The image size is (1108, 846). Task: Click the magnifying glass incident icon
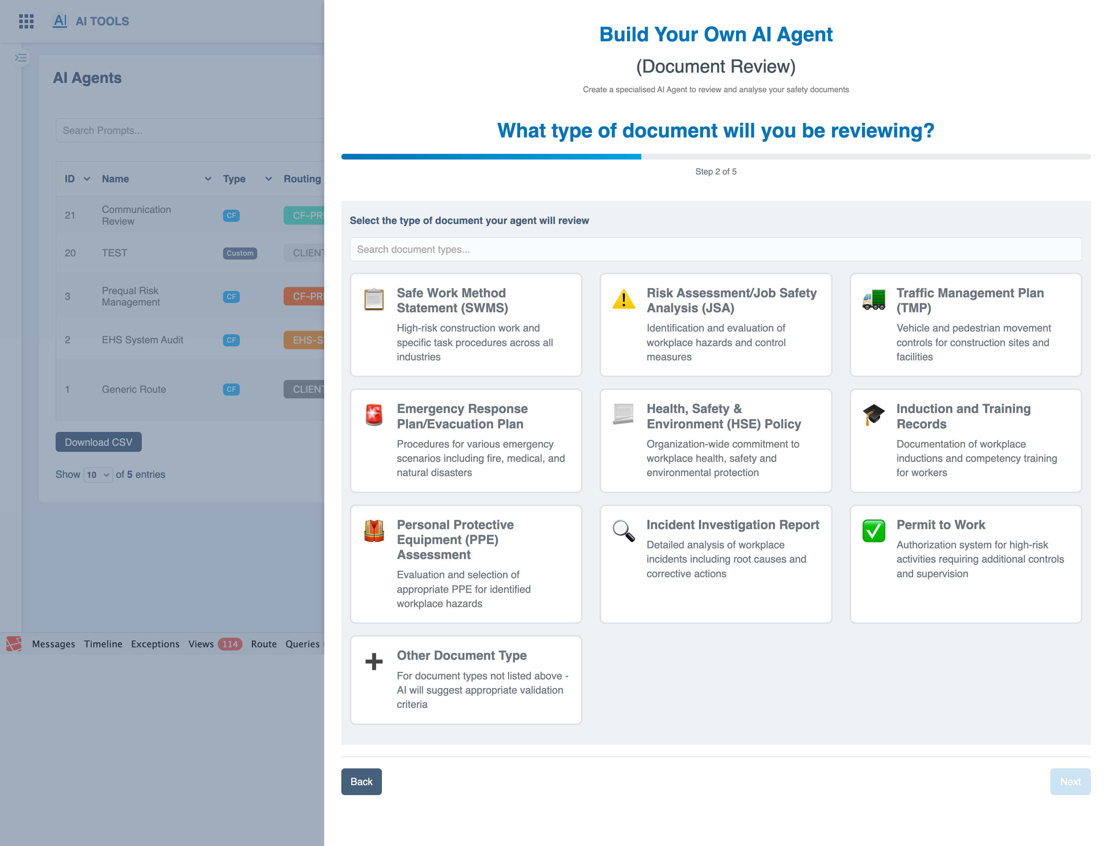(x=623, y=531)
